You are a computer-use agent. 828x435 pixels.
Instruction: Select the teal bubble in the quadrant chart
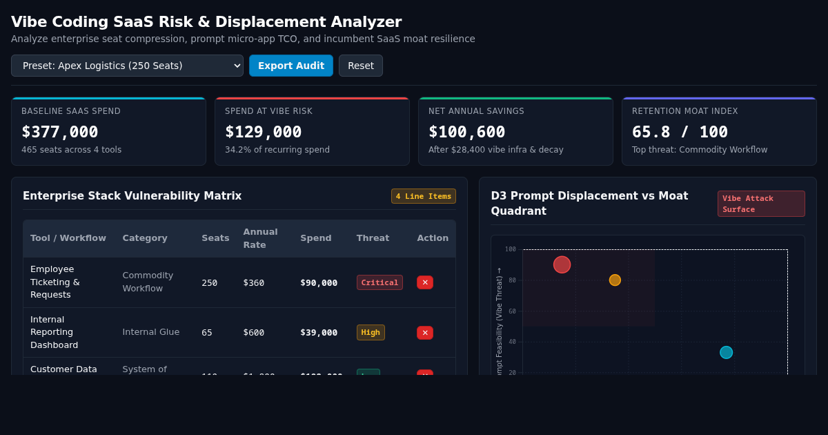tap(727, 352)
